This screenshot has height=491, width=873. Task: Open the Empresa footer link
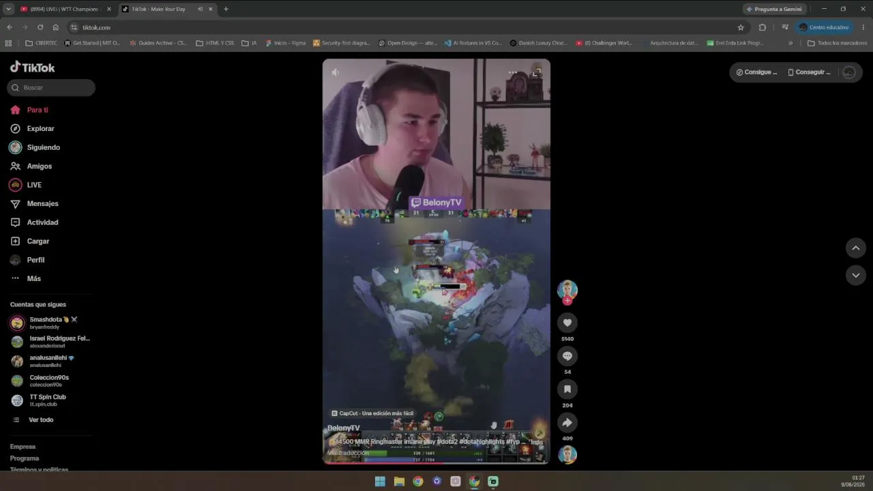(x=23, y=447)
